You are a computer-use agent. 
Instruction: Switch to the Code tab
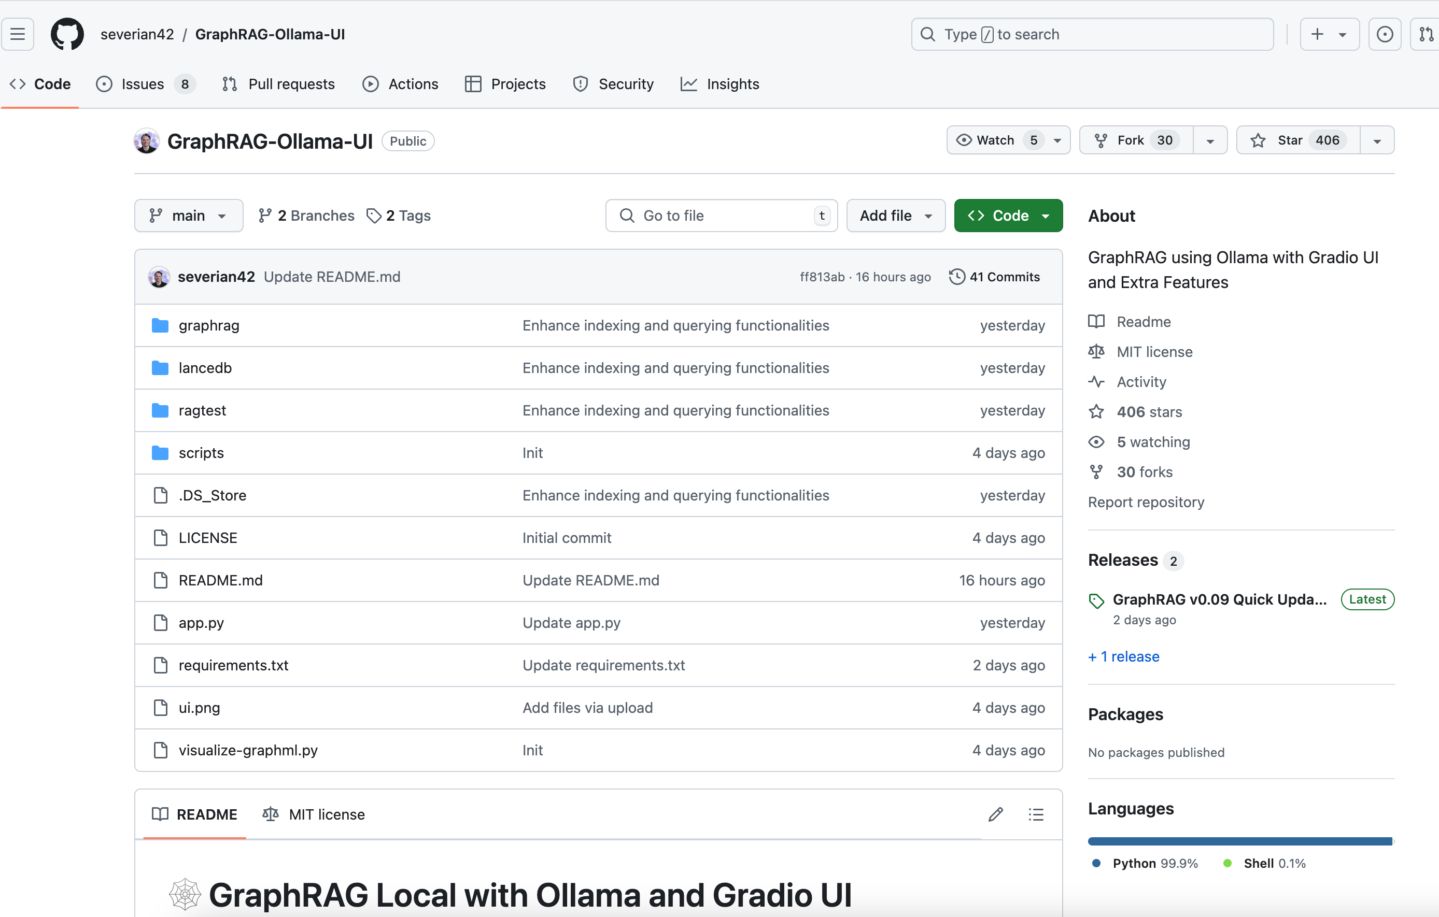point(40,84)
